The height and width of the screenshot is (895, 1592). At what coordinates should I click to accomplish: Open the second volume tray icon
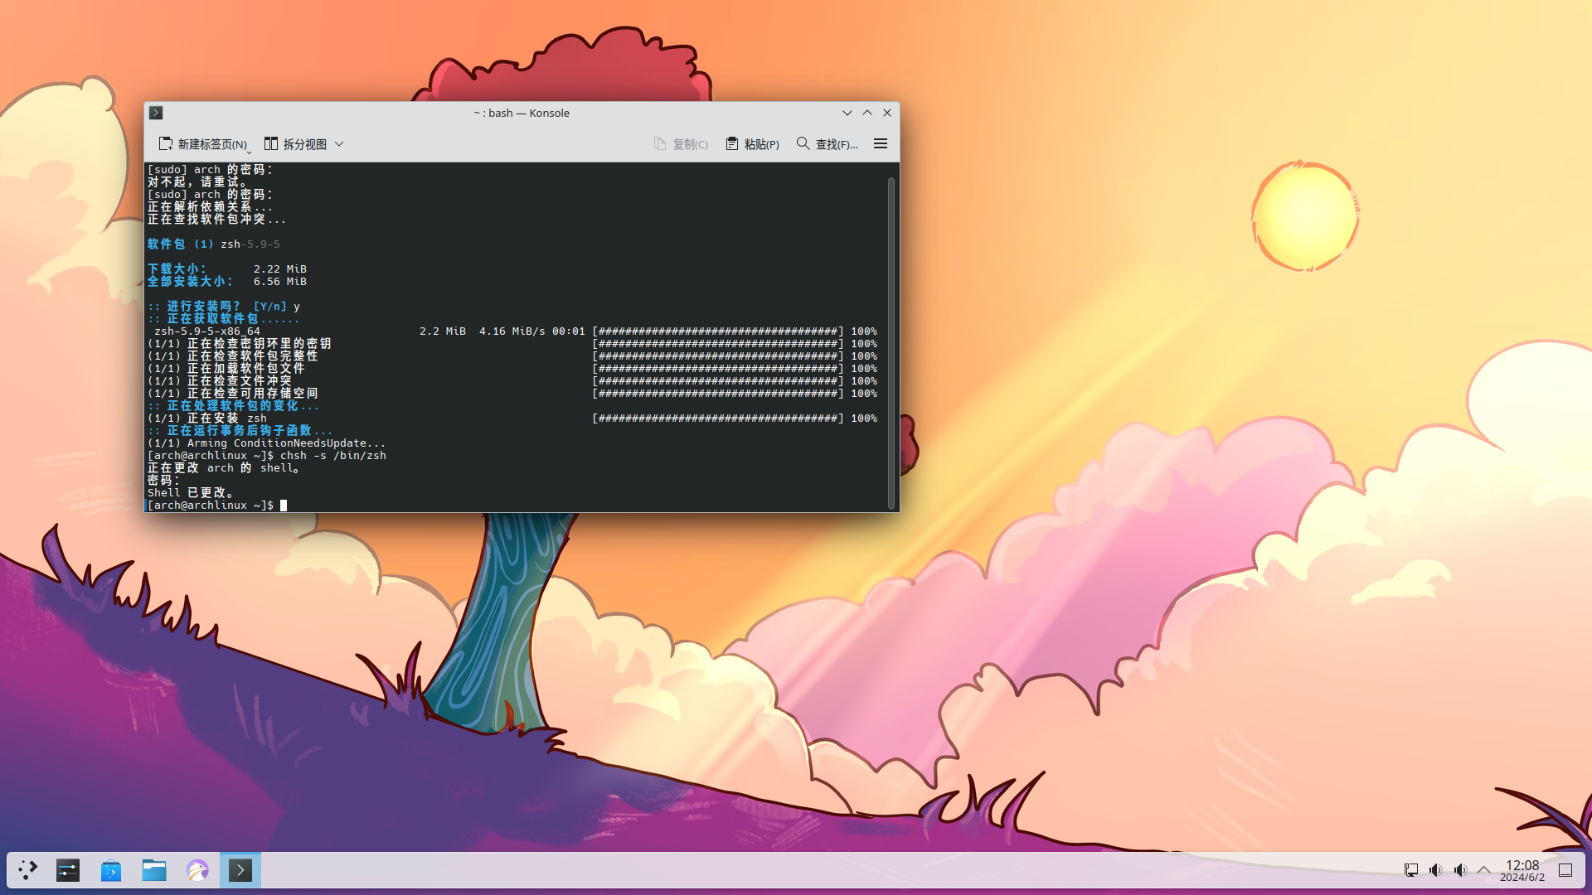pyautogui.click(x=1461, y=870)
